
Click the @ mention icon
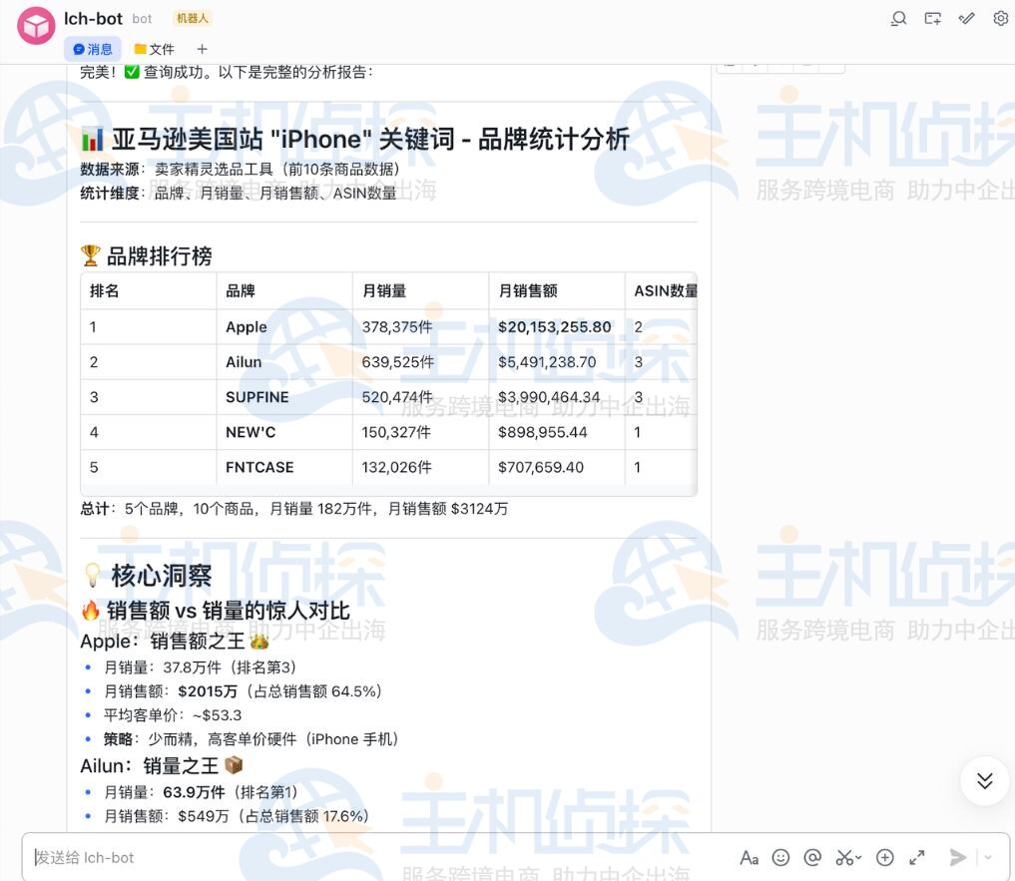click(812, 858)
